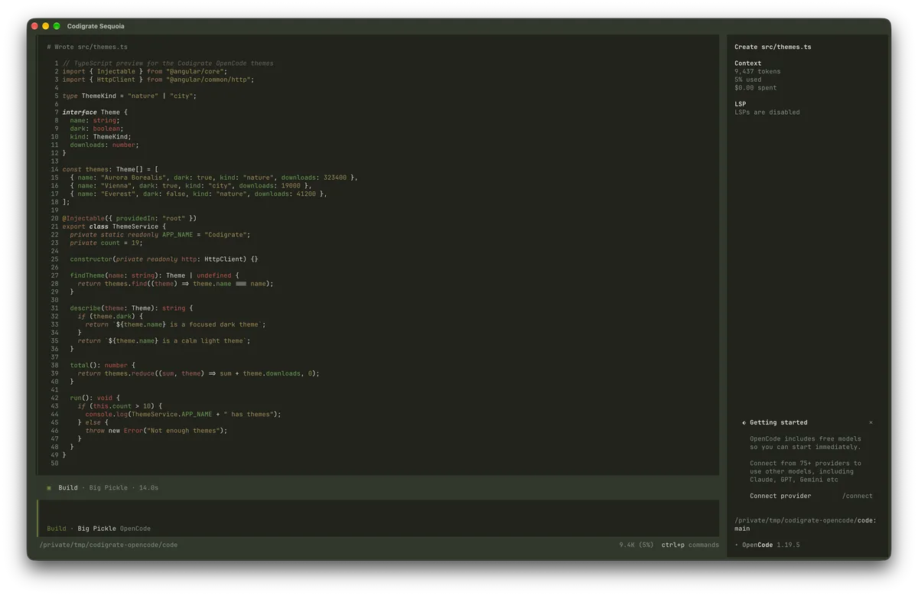Click 'interface Theme {' on line 7
Image resolution: width=918 pixels, height=596 pixels.
click(95, 112)
